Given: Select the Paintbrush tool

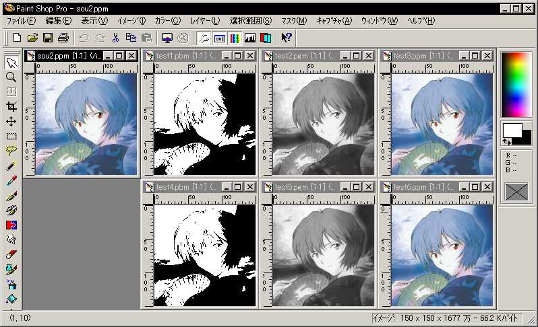Looking at the screenshot, I should 11,196.
